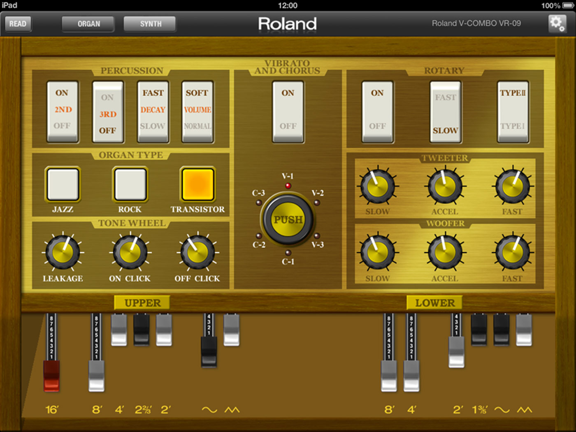
Task: Select the ROCK organ type button
Action: coord(130,184)
